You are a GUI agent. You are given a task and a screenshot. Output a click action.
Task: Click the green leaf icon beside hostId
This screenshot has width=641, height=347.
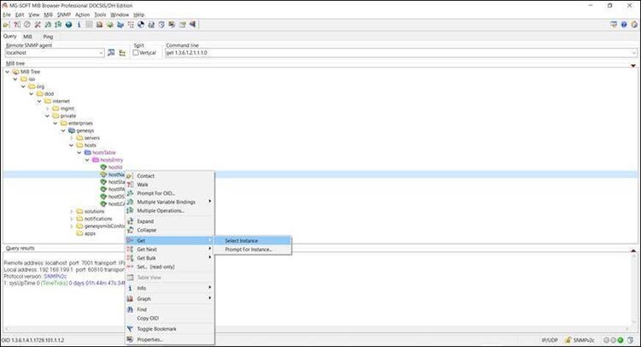[x=103, y=168]
